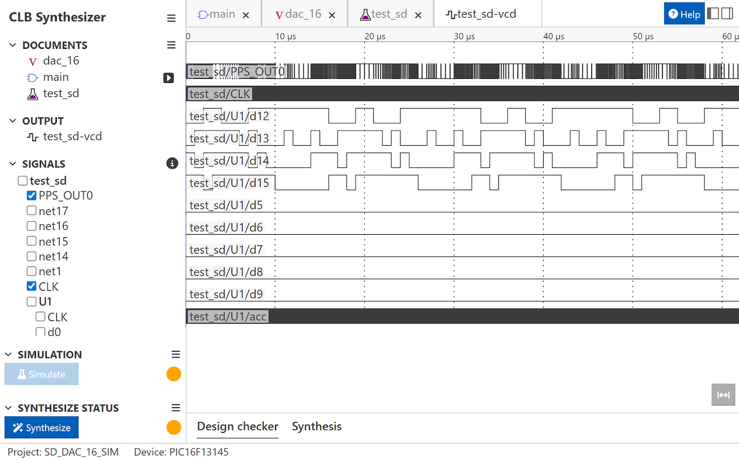The height and width of the screenshot is (460, 739).
Task: Click the Synthesize button
Action: (x=42, y=428)
